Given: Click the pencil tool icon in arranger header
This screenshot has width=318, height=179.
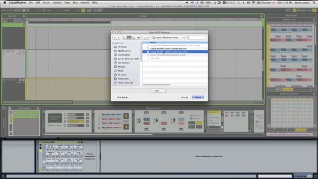Looking at the screenshot, I should pos(23,20).
